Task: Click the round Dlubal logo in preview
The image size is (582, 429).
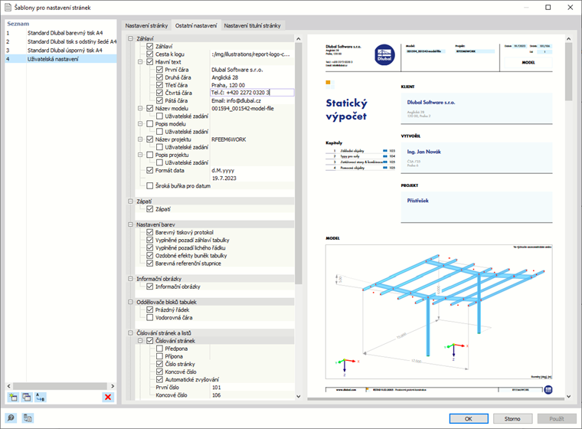Action: pyautogui.click(x=384, y=55)
